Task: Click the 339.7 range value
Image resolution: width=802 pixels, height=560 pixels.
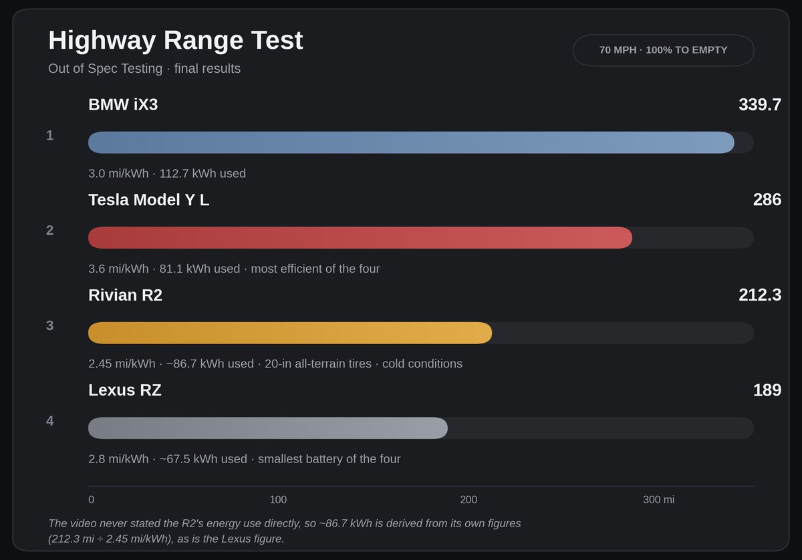Action: 760,105
